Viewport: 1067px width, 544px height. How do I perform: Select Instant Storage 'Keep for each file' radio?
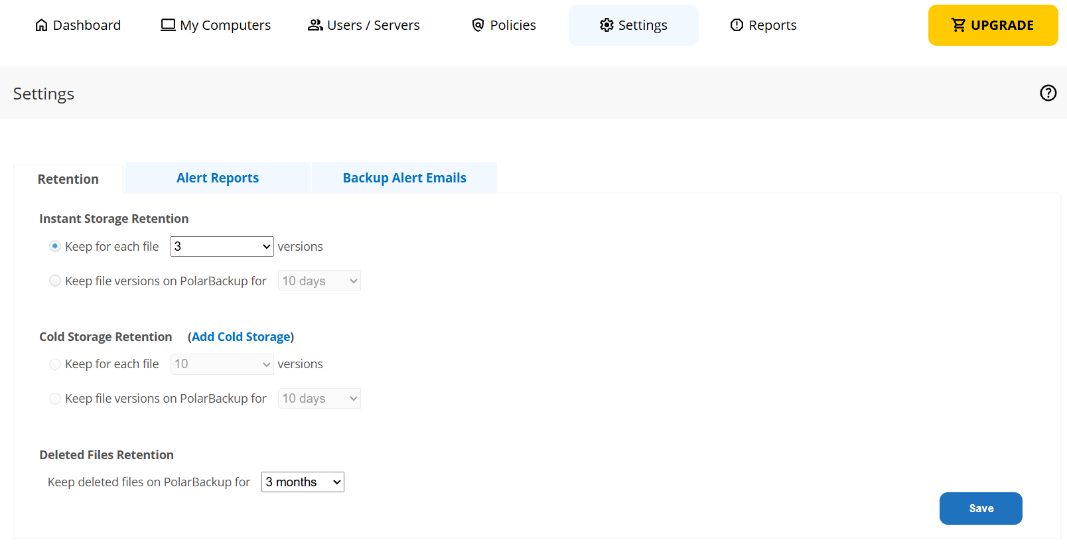tap(55, 246)
